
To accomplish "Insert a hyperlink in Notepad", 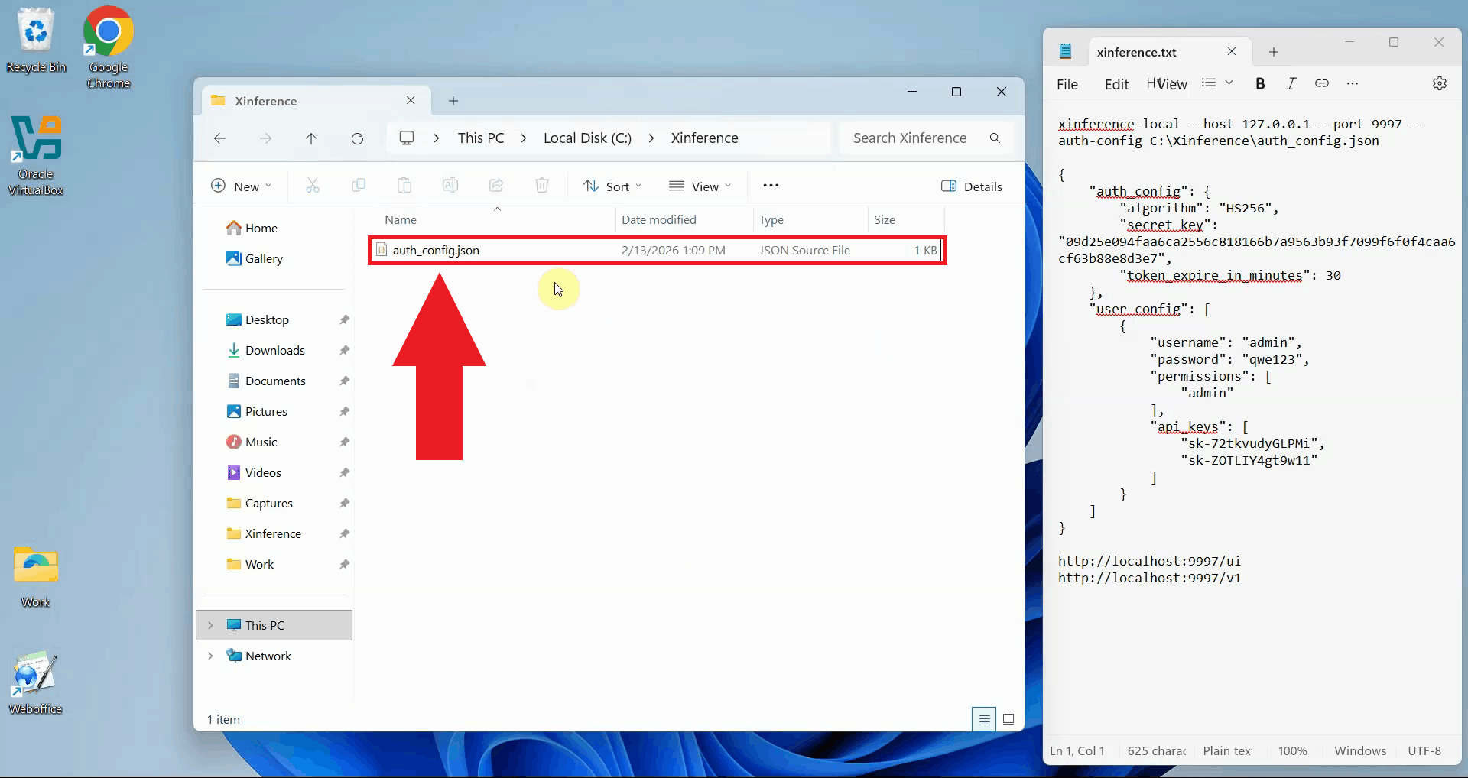I will 1323,84.
